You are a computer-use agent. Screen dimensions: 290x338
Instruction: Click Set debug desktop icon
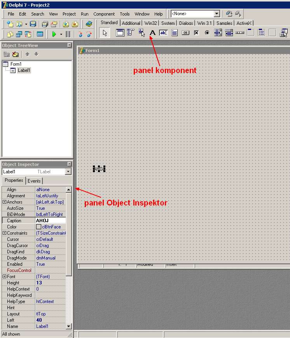tap(238, 14)
